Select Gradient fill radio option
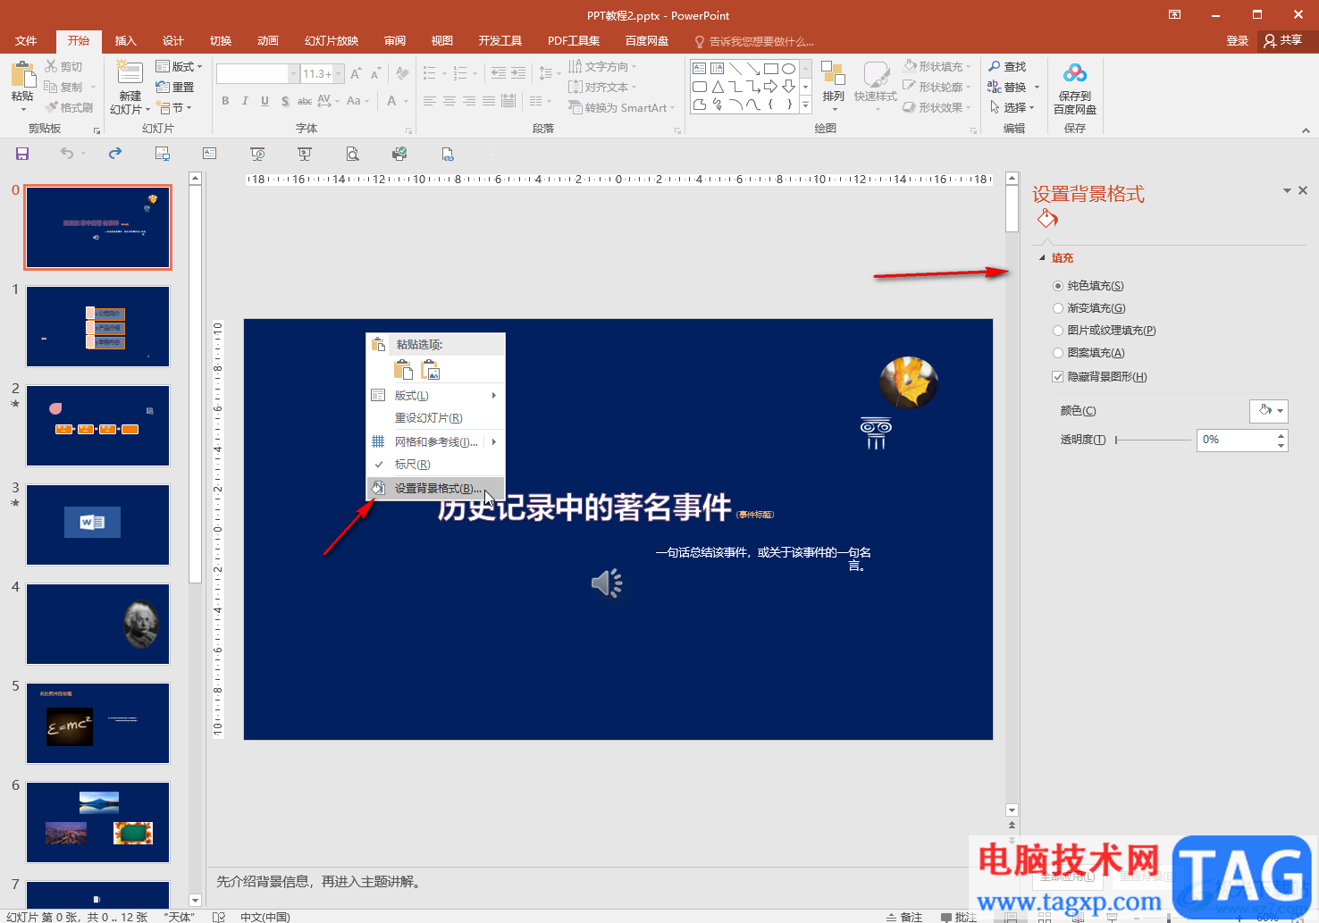The image size is (1319, 923). (x=1058, y=308)
